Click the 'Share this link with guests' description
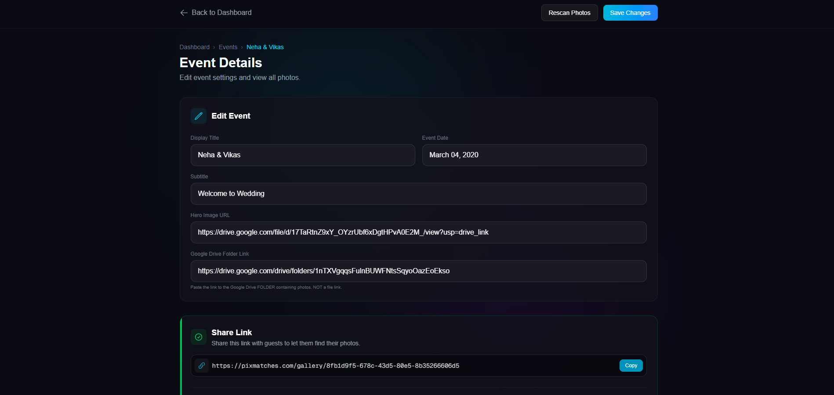Screen dimensions: 834x395 (286, 343)
